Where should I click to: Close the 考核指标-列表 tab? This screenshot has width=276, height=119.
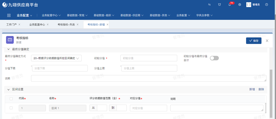point(78,25)
